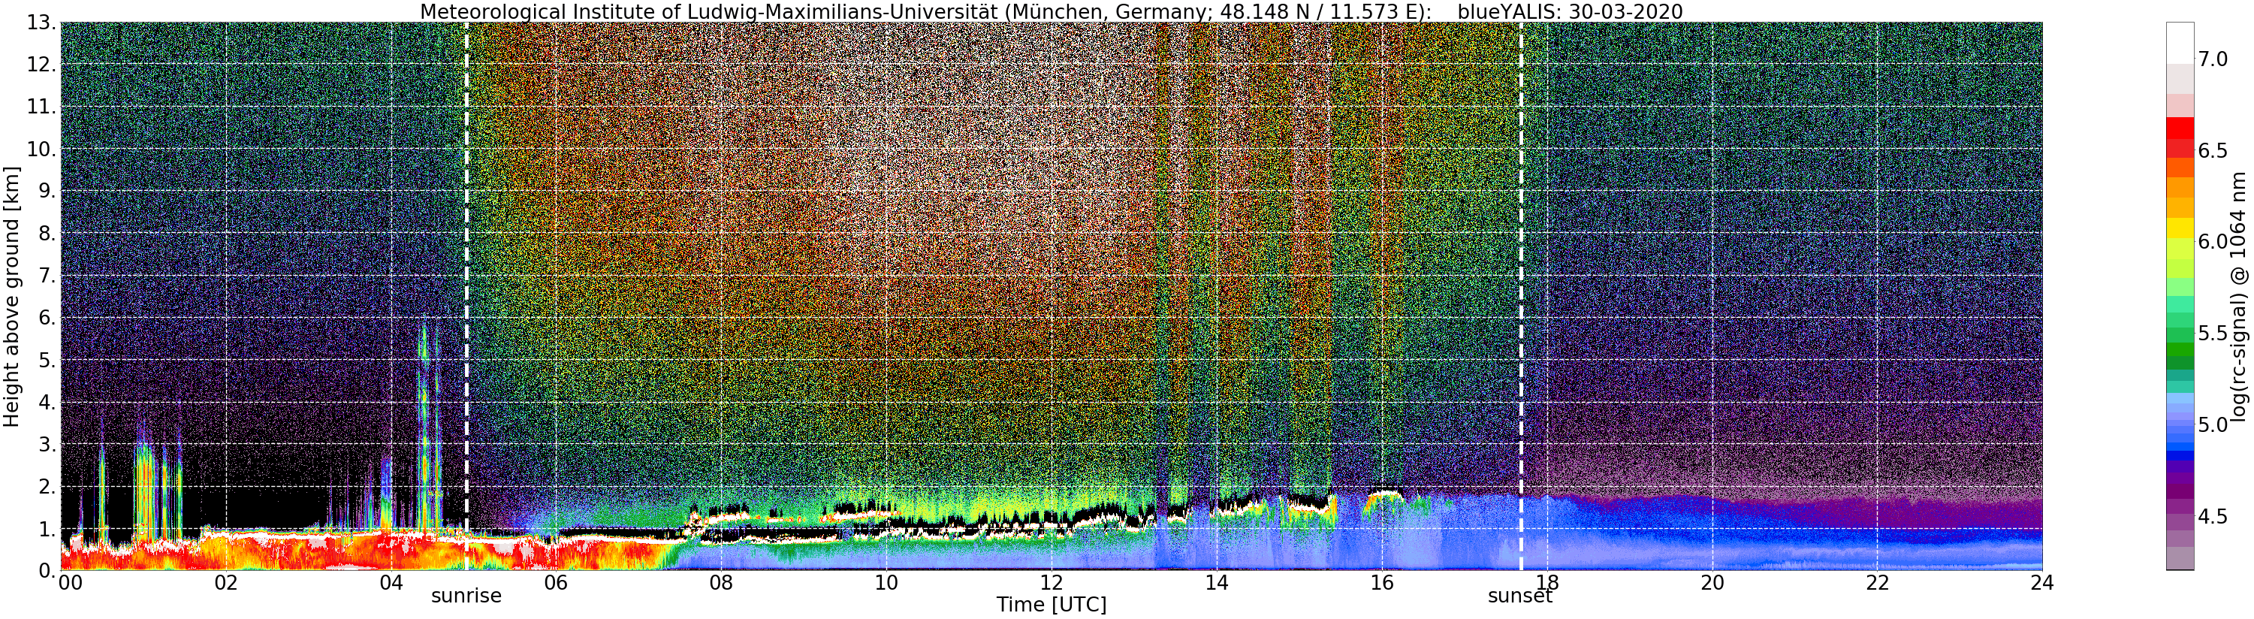Click the y-axis tick label '9.'
2254x619 pixels.
click(x=47, y=191)
